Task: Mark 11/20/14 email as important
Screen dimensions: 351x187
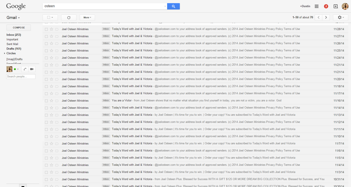Action: [57, 79]
